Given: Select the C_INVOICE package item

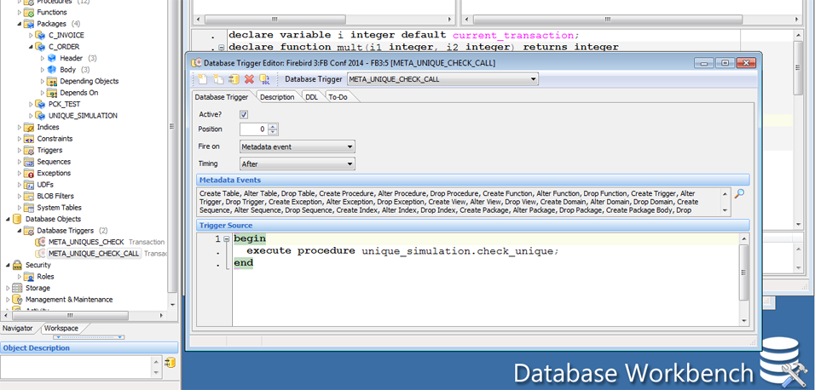Looking at the screenshot, I should pyautogui.click(x=66, y=36).
